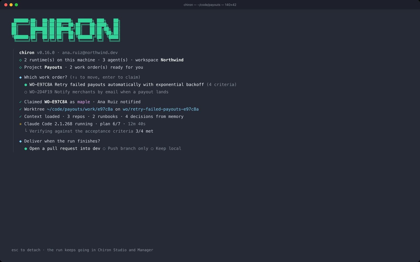
Task: Maximize the terminal with green button
Action: [x=16, y=5]
